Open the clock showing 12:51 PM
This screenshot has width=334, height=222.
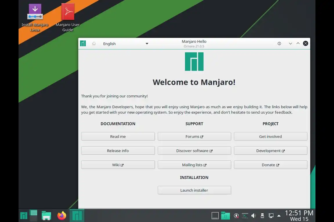[x=299, y=216]
